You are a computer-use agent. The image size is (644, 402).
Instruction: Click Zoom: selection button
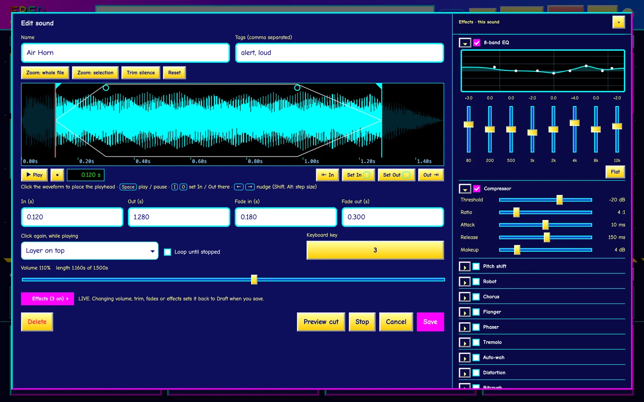point(95,73)
